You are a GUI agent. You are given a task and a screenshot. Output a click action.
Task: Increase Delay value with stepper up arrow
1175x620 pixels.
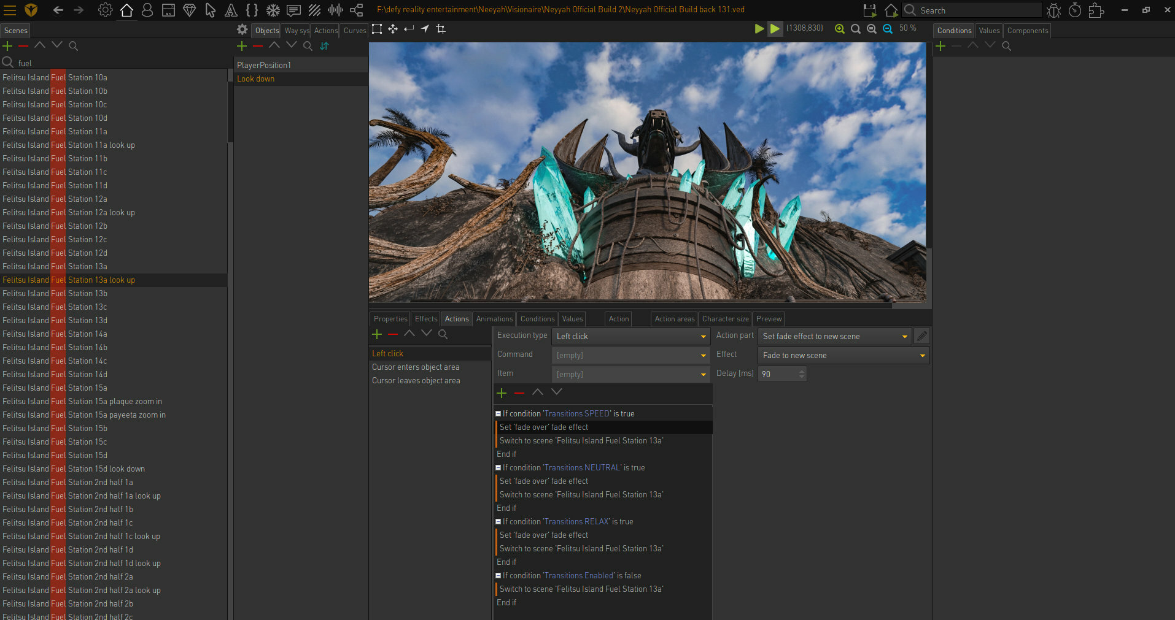(x=801, y=371)
